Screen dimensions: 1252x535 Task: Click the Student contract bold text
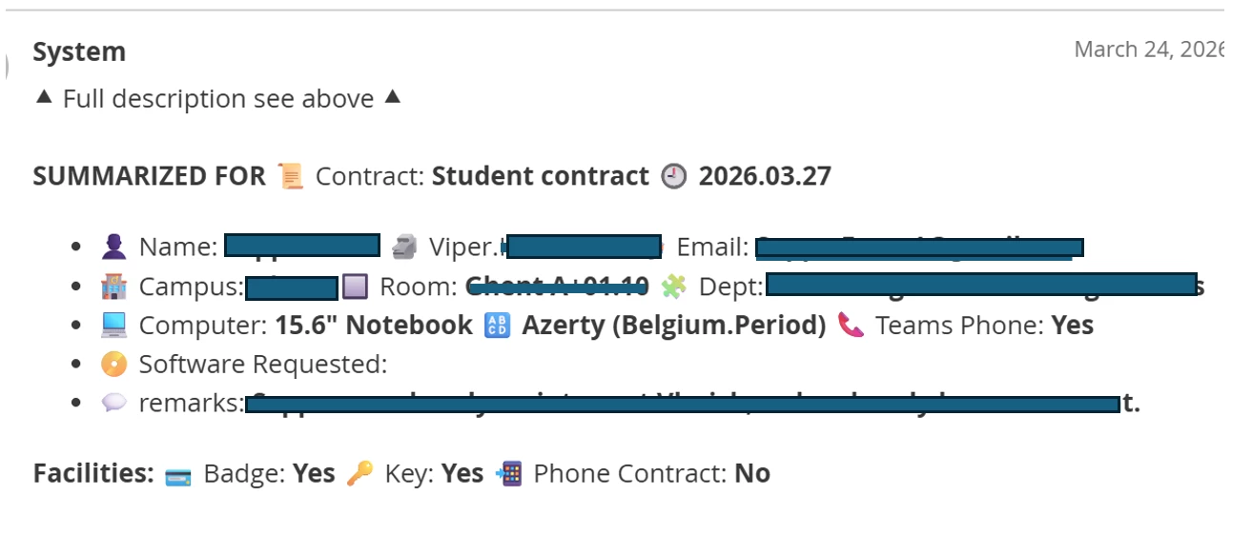pos(540,177)
